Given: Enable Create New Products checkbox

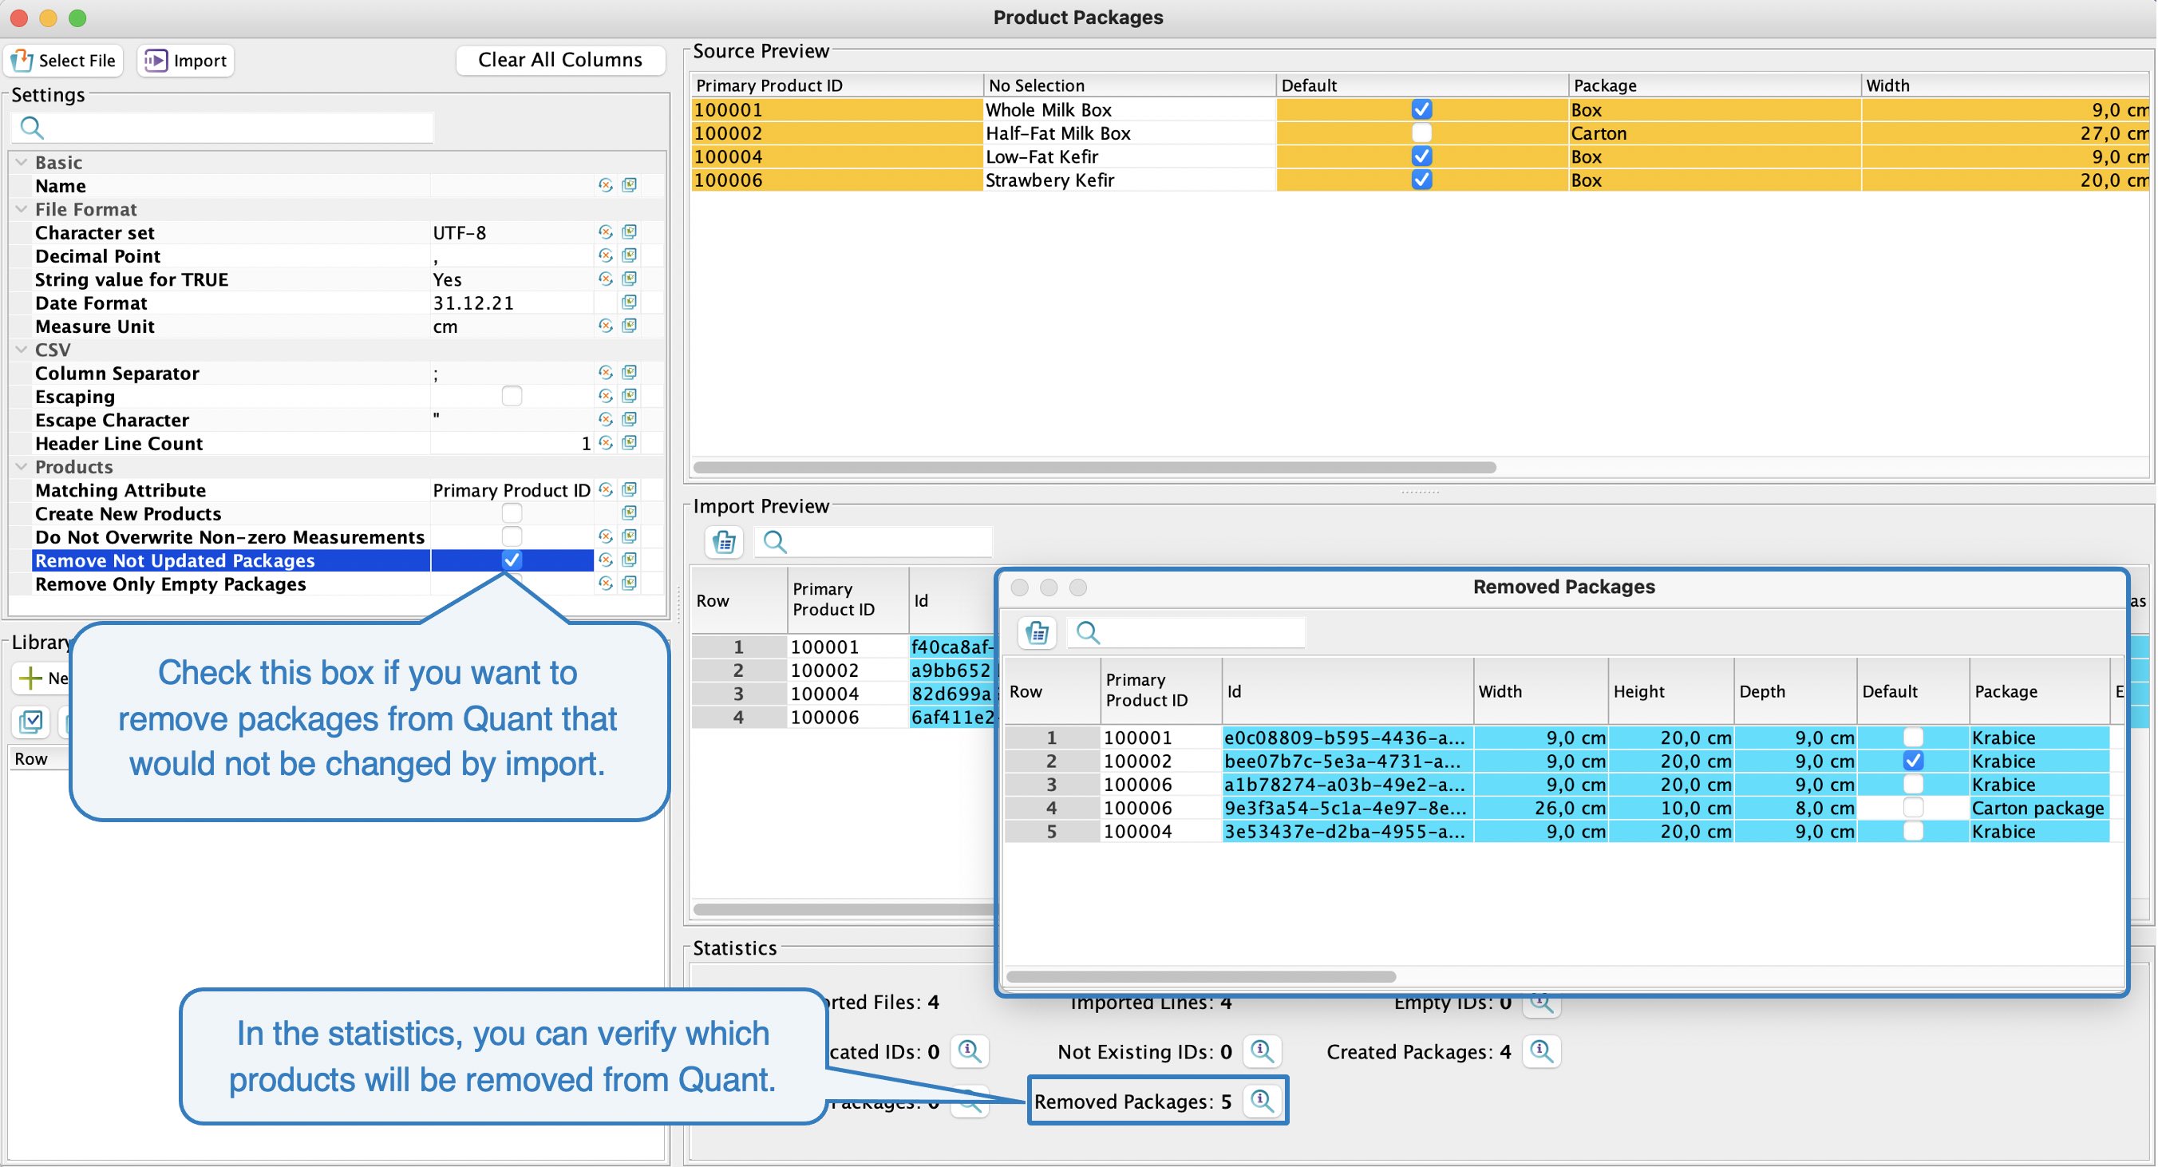Looking at the screenshot, I should pos(511,513).
